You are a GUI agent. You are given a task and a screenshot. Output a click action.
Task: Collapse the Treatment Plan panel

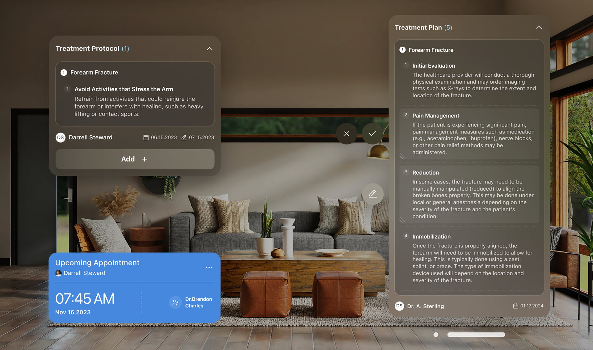pyautogui.click(x=539, y=27)
